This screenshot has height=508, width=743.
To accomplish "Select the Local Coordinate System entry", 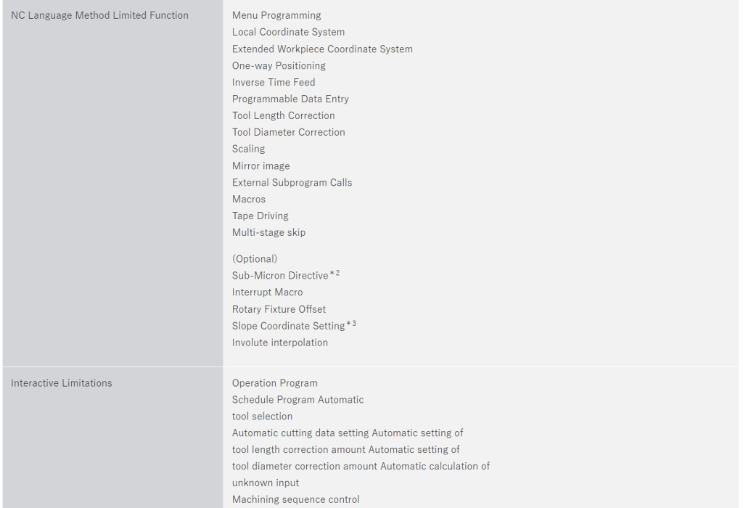I will pyautogui.click(x=288, y=32).
